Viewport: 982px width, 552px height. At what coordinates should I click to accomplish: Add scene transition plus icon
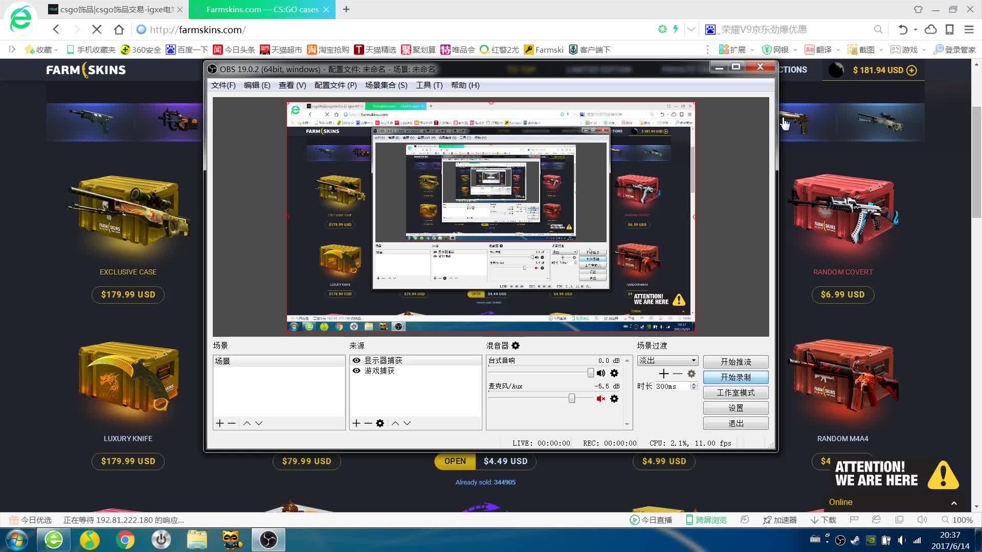click(664, 374)
